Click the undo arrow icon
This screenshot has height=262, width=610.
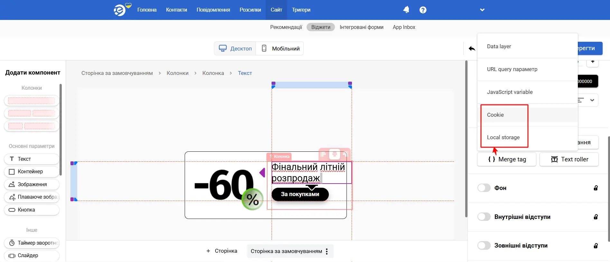(x=472, y=49)
